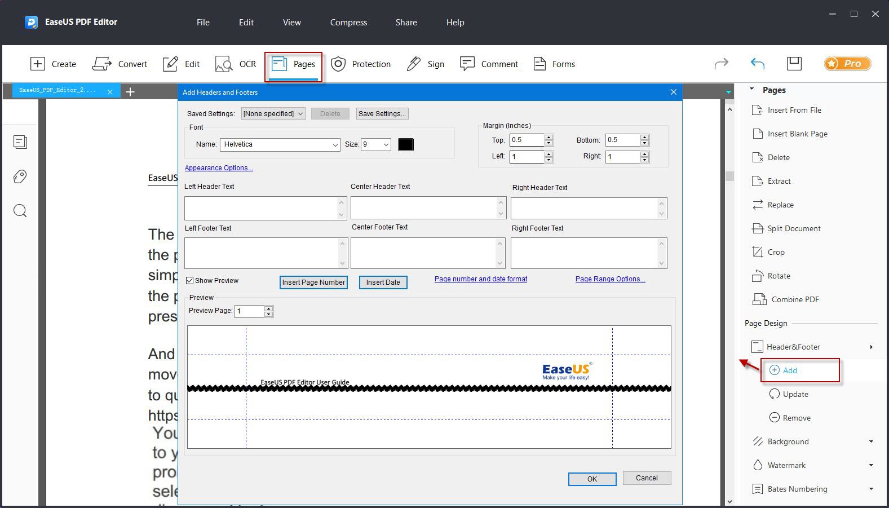Launch the OCR tool
Viewport: 889px width, 508px height.
point(236,64)
